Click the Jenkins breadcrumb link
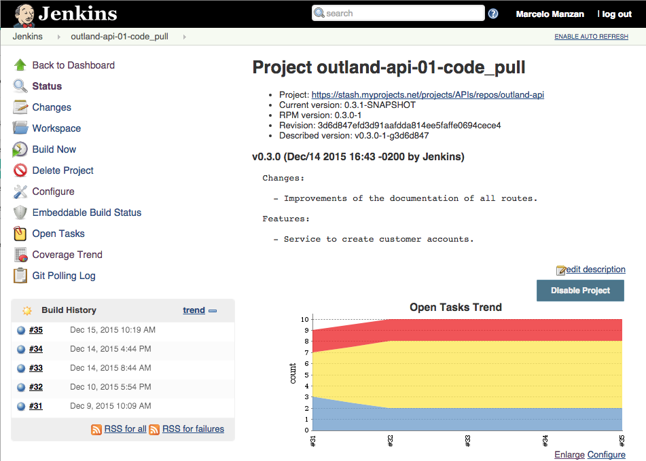This screenshot has height=461, width=646. [28, 36]
